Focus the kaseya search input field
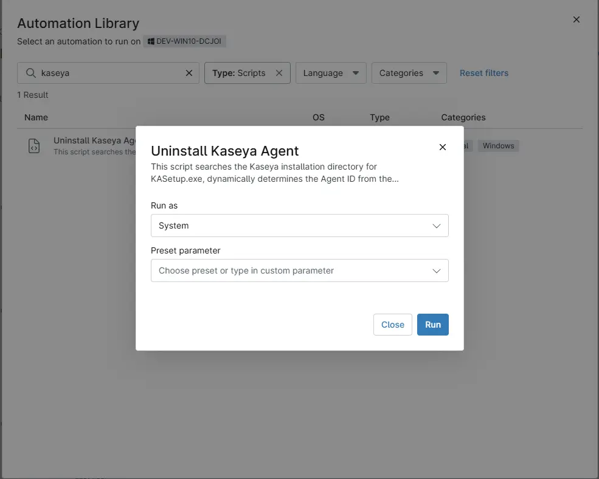 tap(109, 73)
